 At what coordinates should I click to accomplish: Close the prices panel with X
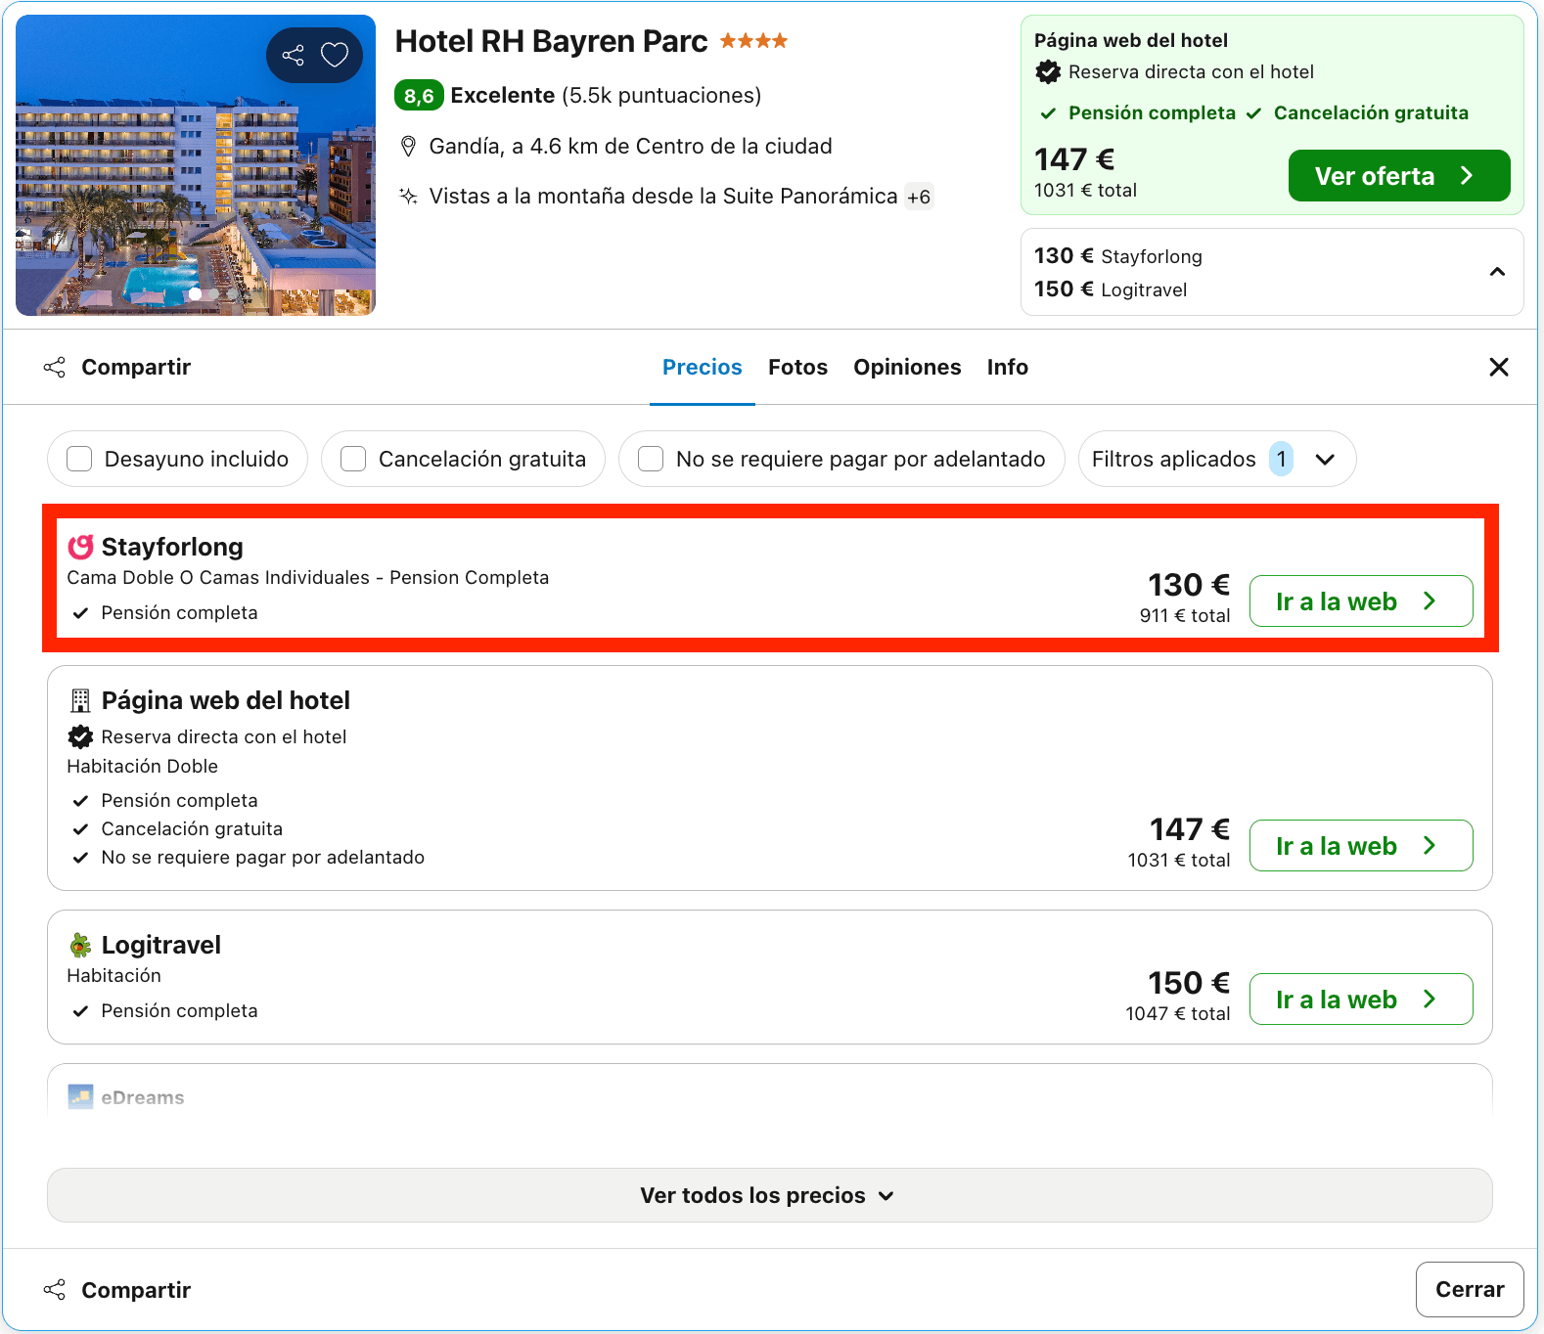coord(1499,367)
